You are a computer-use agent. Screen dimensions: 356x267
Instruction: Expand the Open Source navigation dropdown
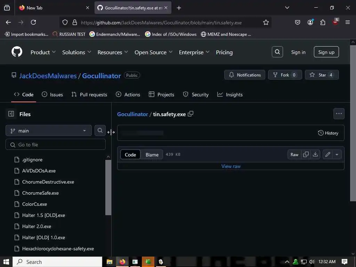coord(153,52)
